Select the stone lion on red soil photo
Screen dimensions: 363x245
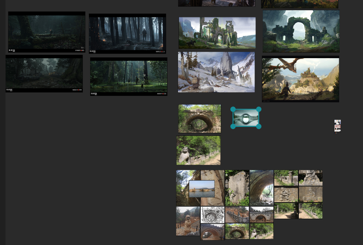188,221
